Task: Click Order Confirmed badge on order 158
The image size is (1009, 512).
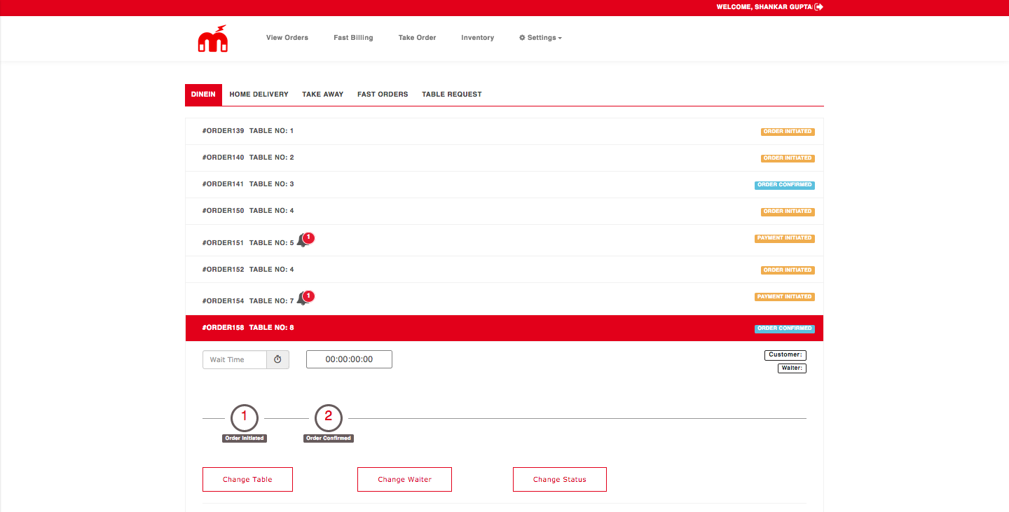Action: 785,328
